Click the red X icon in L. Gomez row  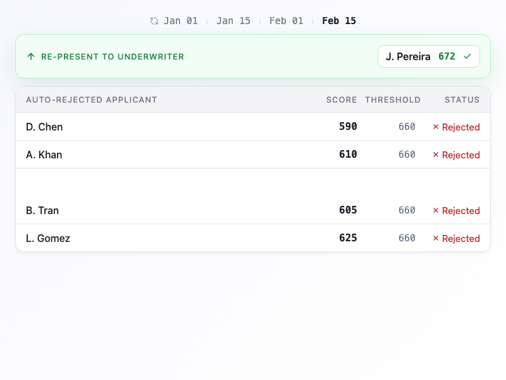point(435,238)
